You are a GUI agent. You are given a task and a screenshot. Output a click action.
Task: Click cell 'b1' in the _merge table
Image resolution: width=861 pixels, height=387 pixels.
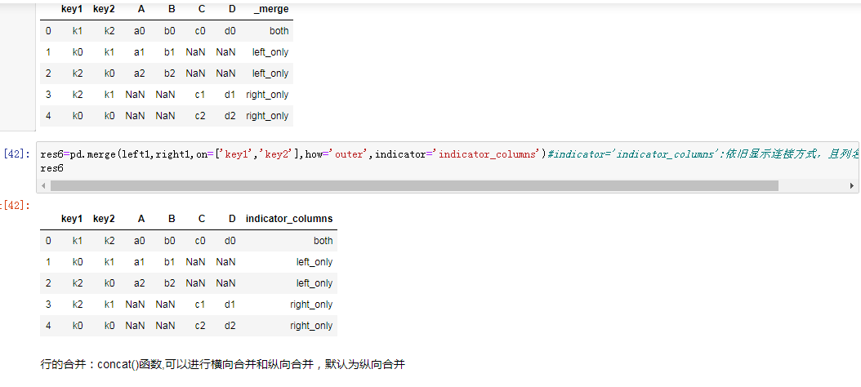(x=170, y=52)
